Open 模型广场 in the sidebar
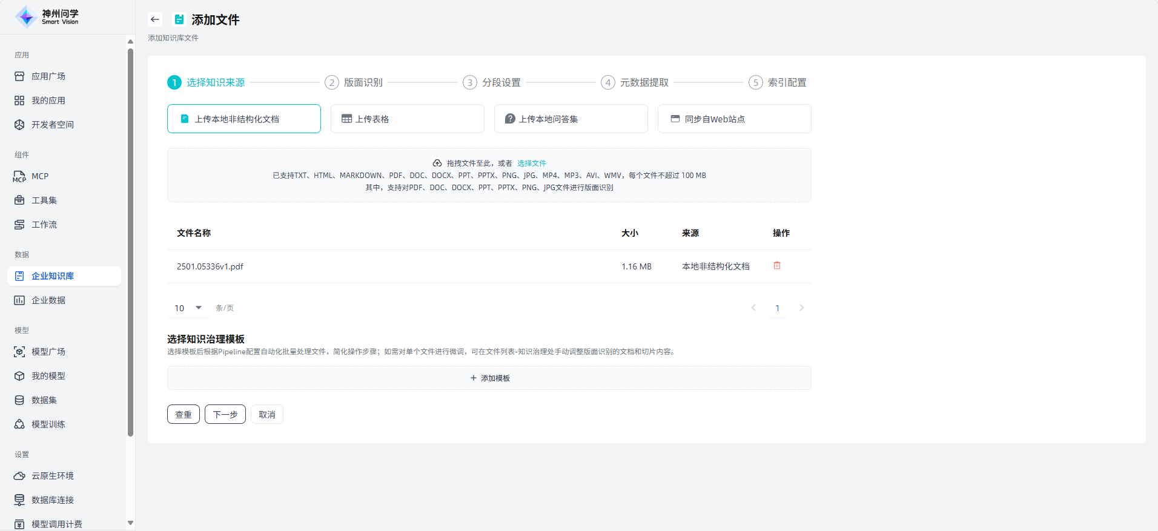Image resolution: width=1158 pixels, height=531 pixels. point(48,352)
